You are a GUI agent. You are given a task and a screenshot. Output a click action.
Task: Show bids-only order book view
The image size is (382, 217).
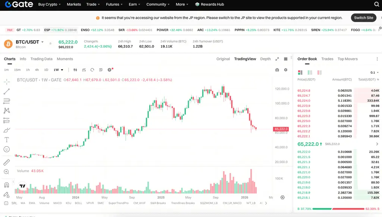click(x=310, y=73)
